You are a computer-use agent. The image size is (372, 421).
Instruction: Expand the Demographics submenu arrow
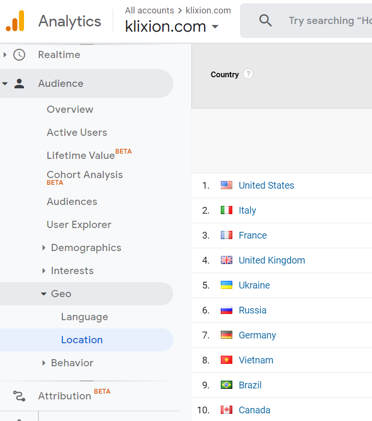44,248
